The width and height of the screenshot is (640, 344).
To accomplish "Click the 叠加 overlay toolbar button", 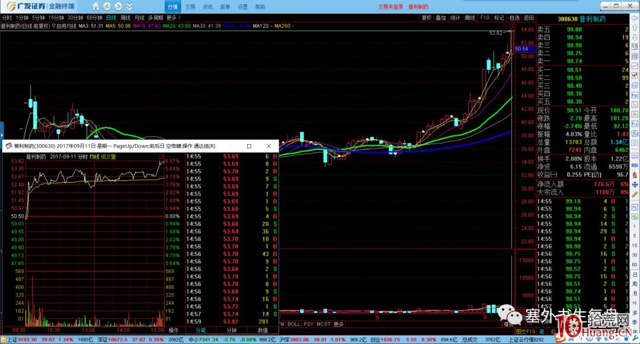I will click(x=441, y=18).
